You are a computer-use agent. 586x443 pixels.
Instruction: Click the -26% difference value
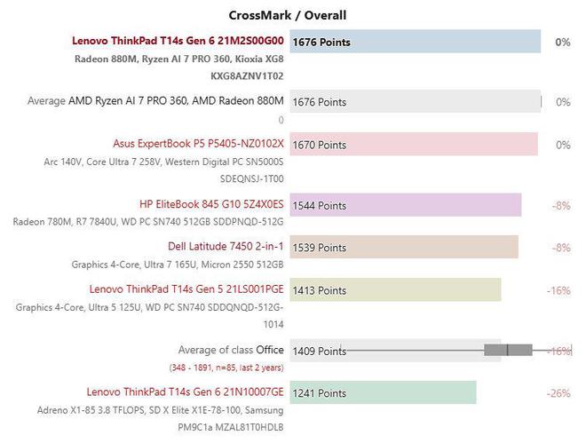(558, 393)
